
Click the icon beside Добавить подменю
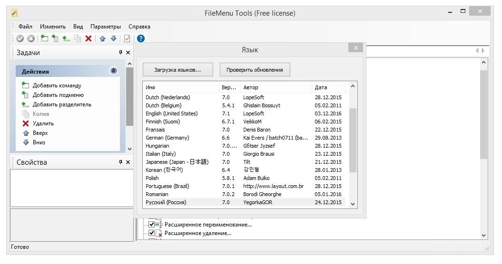[x=26, y=94]
